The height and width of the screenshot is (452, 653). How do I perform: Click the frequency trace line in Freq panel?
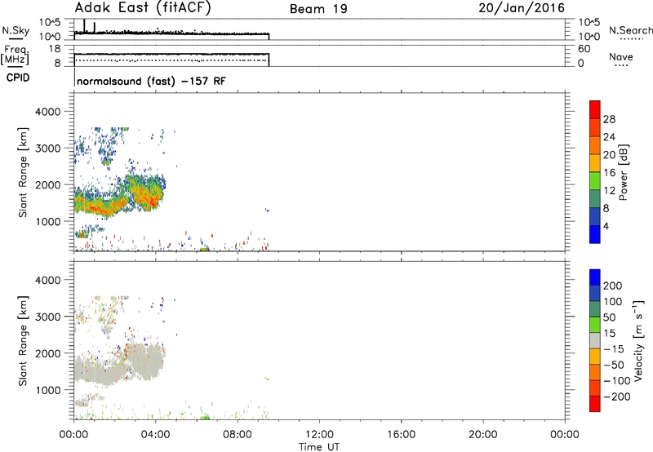pyautogui.click(x=171, y=54)
